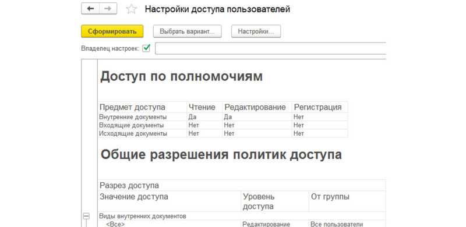The width and height of the screenshot is (466, 227).
Task: Select the Предмет доступа column header
Action: tap(142, 107)
